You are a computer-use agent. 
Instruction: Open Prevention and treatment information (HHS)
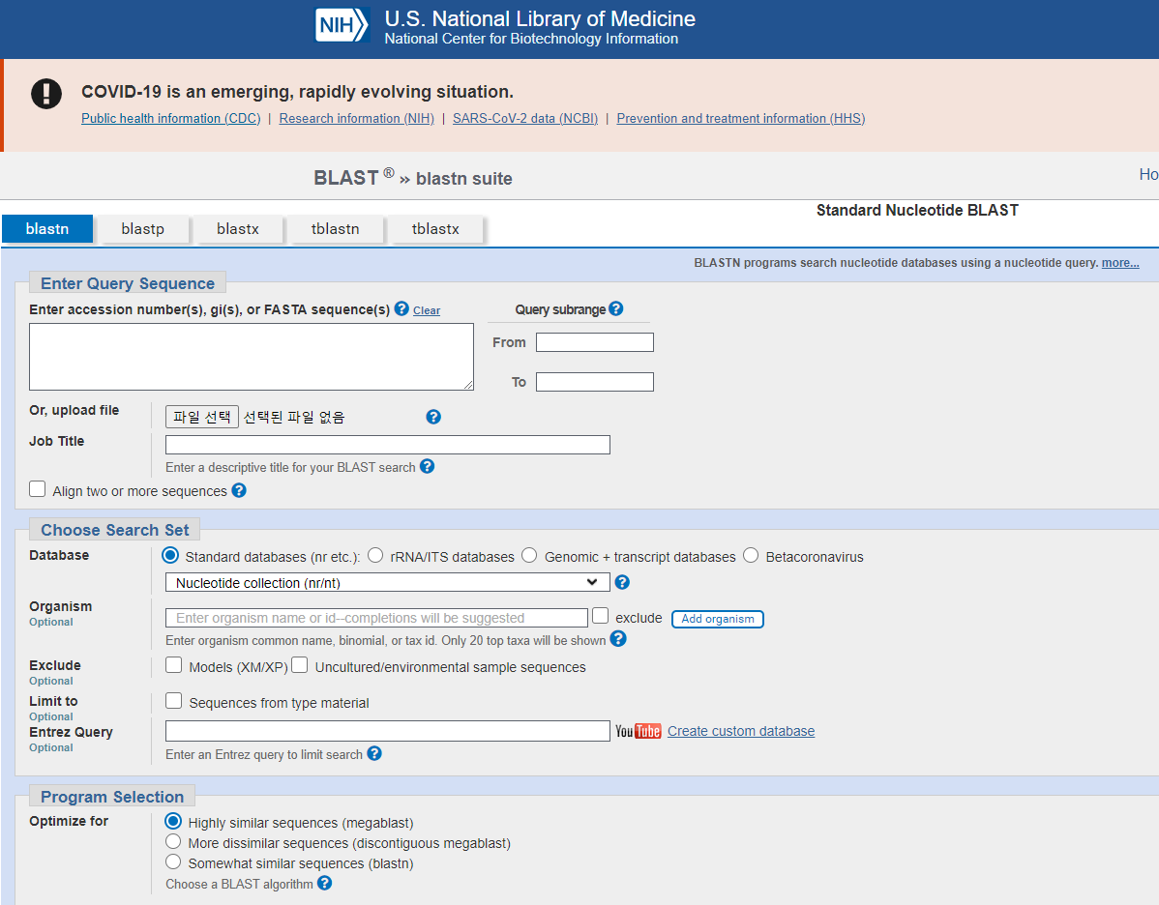[741, 118]
